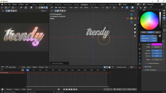This screenshot has width=166, height=93.
Task: Open the File menu
Action: [x=5, y=4]
